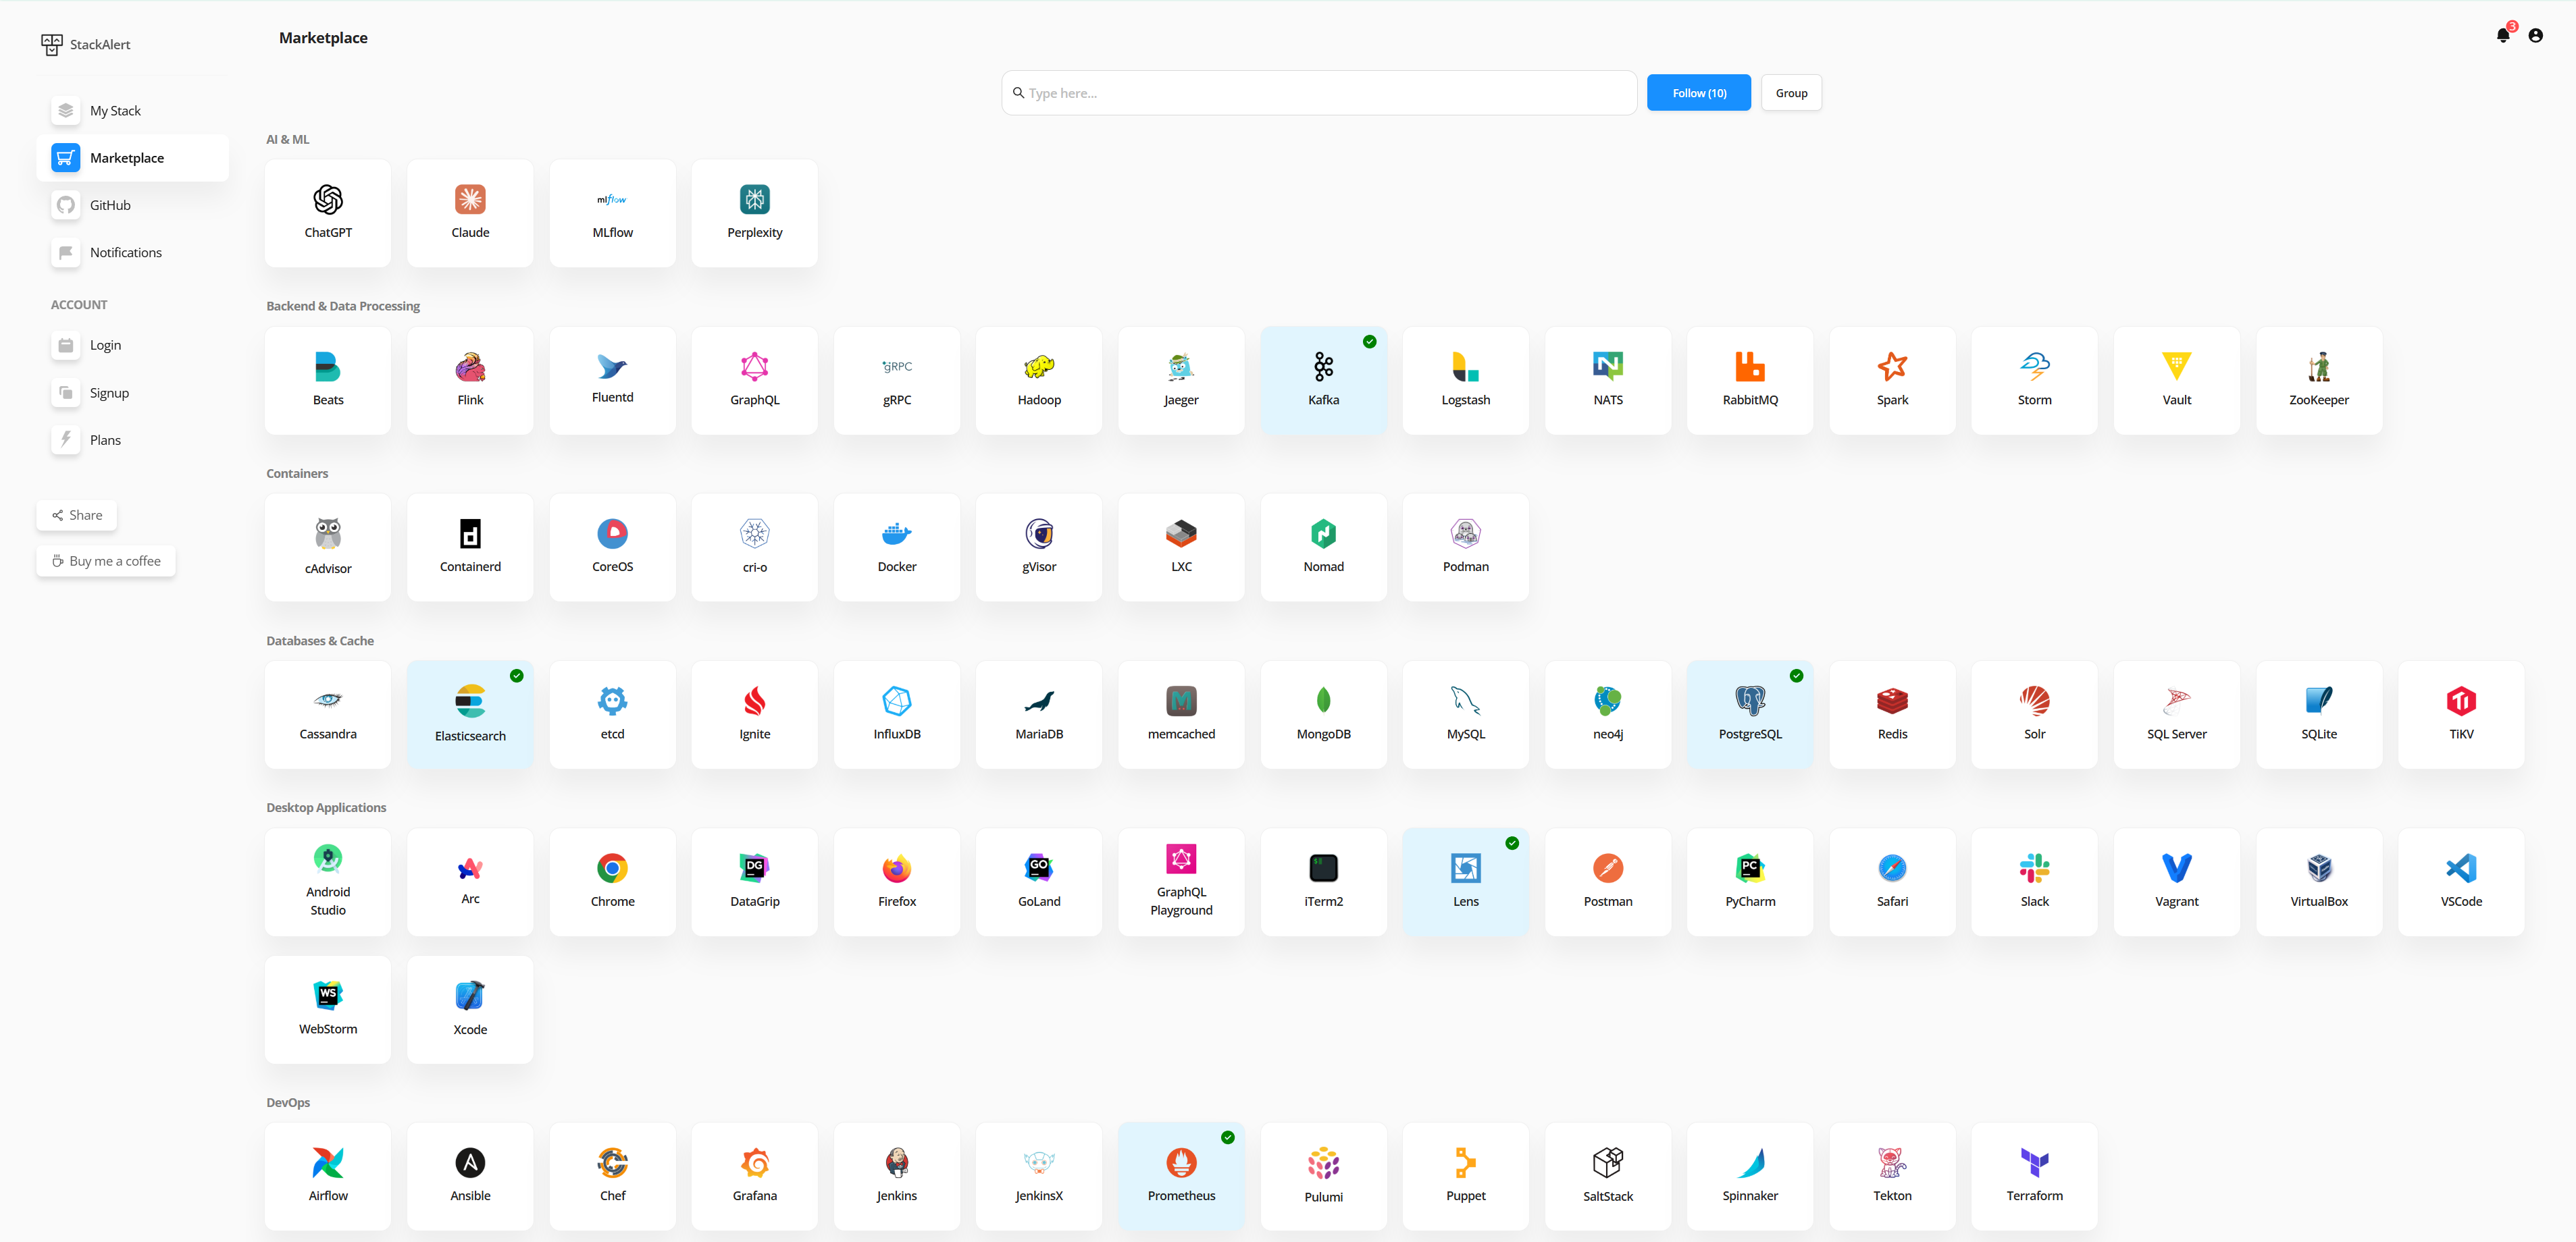Toggle following for the InfluxDB card
The image size is (2576, 1242).
897,714
